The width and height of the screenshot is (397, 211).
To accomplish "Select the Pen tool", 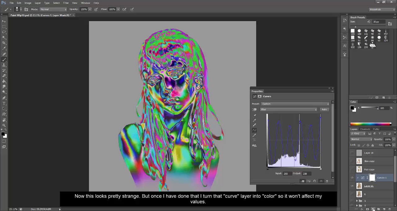I will click(x=4, y=98).
